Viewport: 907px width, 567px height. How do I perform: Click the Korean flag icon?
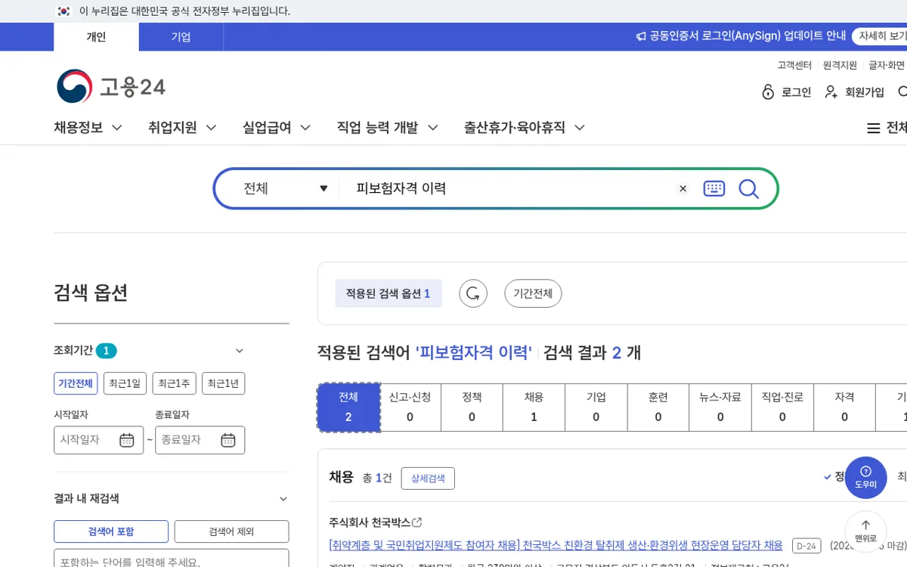tap(63, 11)
